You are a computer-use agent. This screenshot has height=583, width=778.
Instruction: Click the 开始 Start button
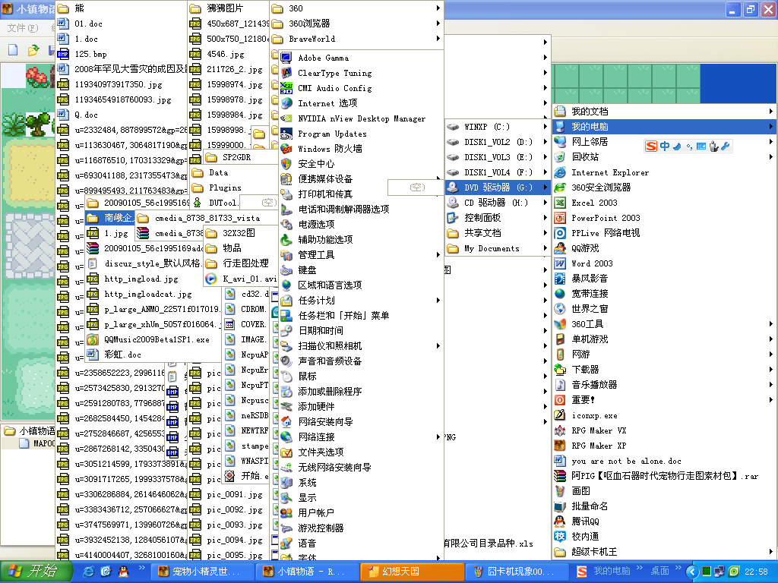coord(36,572)
